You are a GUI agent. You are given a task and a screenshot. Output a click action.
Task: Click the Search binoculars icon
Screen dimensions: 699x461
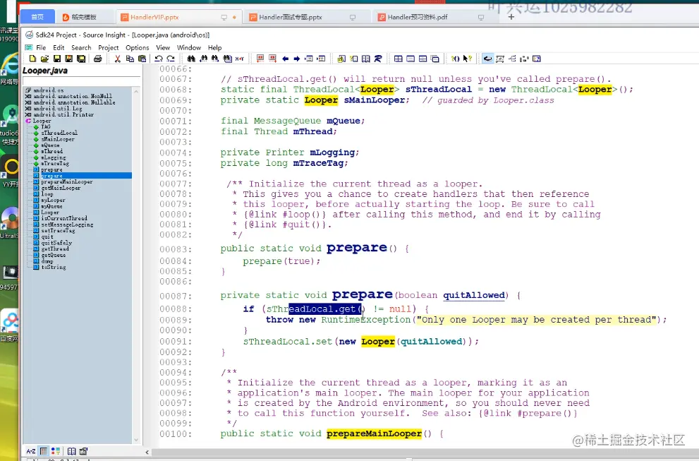tap(191, 59)
